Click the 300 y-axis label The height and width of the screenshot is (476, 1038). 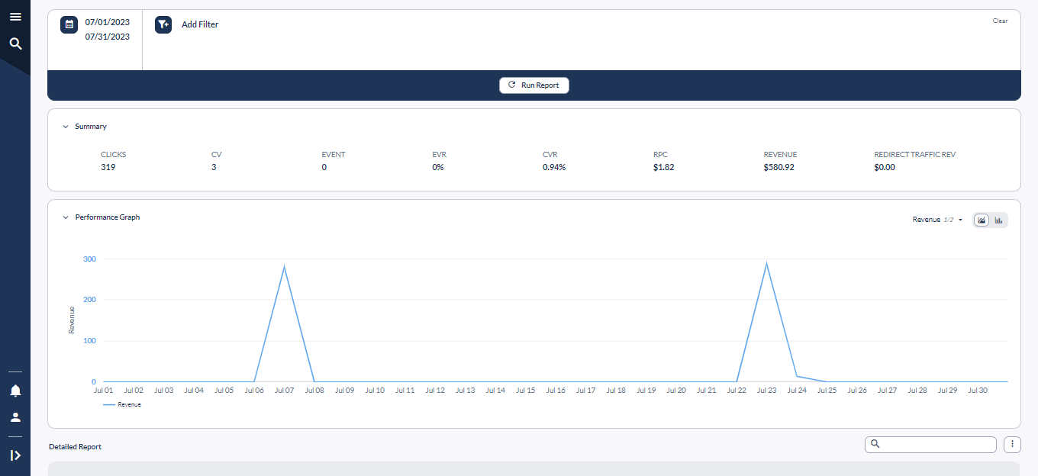89,259
